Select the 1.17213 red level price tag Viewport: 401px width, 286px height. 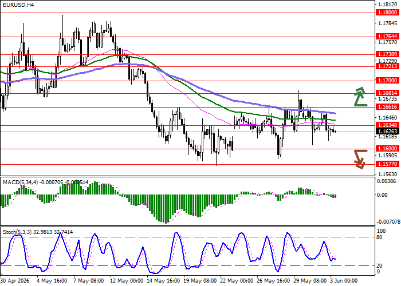click(387, 66)
